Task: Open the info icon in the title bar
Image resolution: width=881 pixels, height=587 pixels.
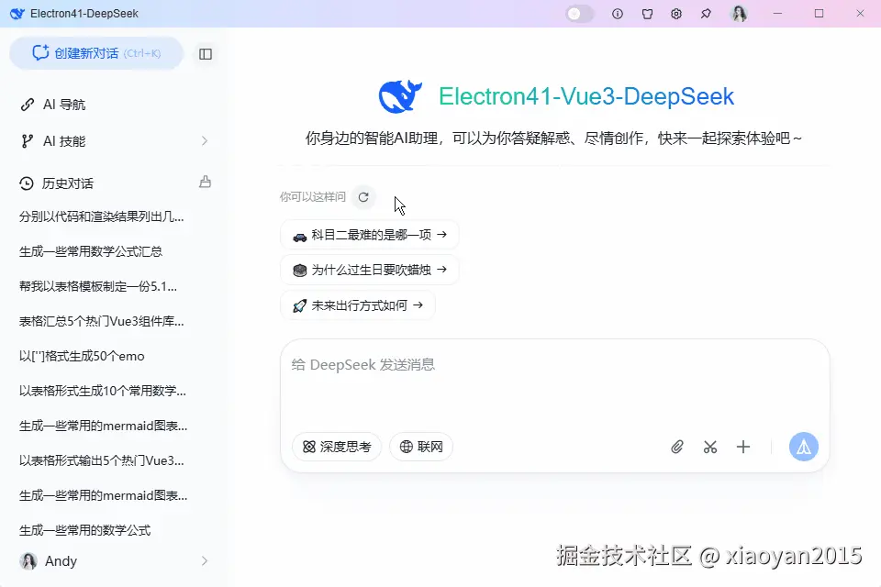Action: pyautogui.click(x=617, y=14)
